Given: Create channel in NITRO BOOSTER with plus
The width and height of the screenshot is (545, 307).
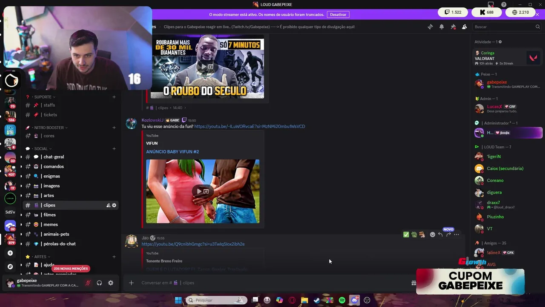Looking at the screenshot, I should pos(114,127).
